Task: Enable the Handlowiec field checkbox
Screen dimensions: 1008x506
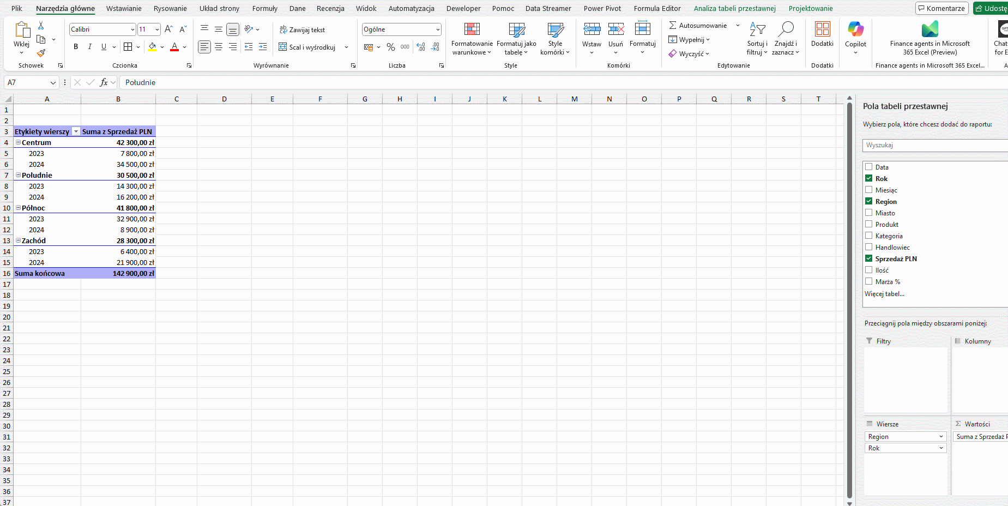Action: (x=868, y=247)
